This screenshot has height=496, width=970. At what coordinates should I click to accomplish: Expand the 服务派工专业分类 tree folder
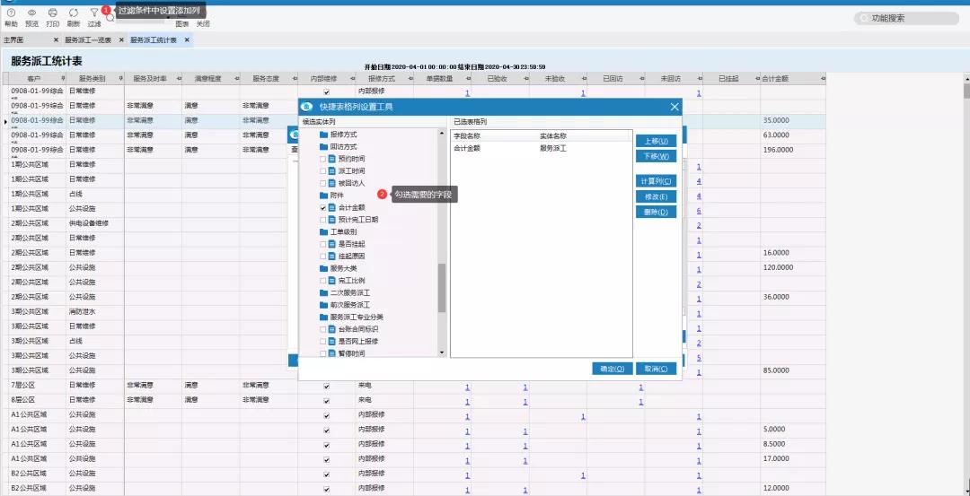click(x=352, y=317)
